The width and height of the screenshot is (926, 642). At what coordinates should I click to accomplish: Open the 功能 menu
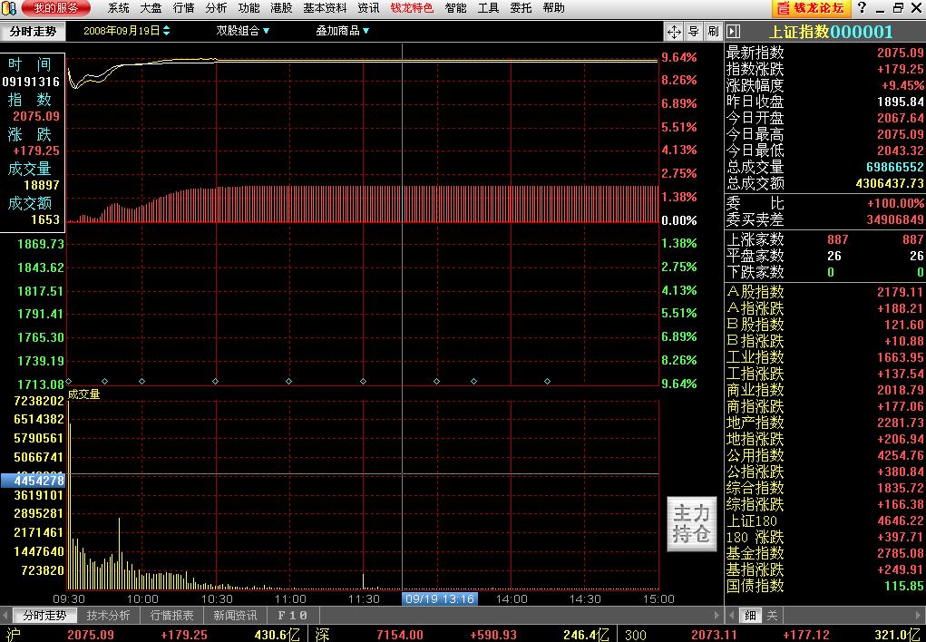pos(249,8)
